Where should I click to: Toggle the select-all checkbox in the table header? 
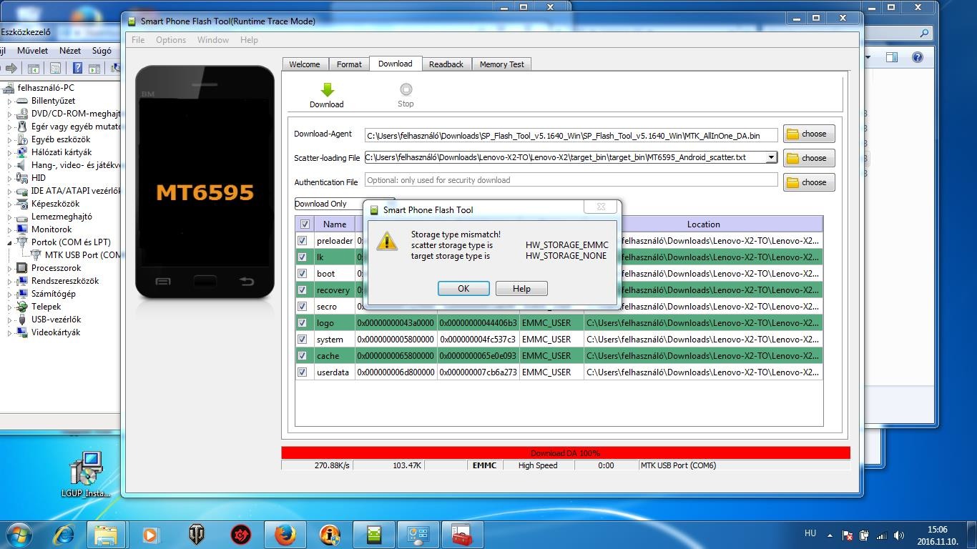(x=305, y=224)
